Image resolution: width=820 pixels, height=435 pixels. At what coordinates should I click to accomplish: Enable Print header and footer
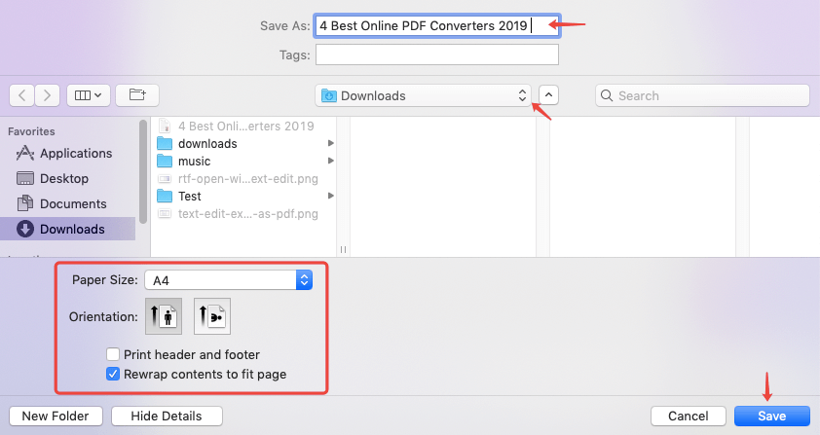(114, 354)
